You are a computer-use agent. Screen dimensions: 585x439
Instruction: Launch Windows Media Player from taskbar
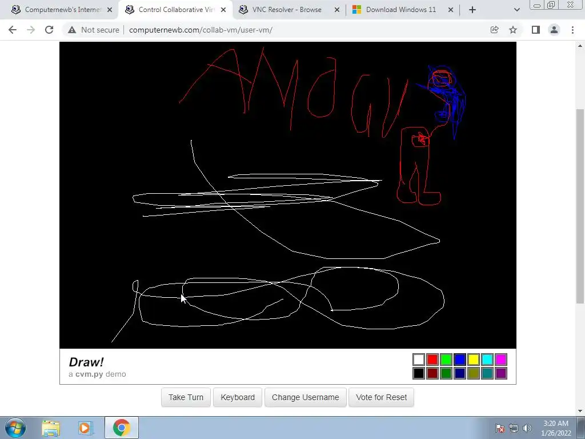pyautogui.click(x=85, y=428)
